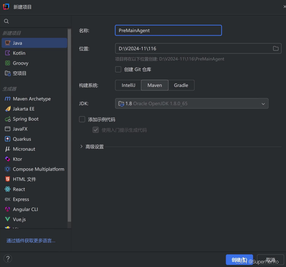Enable the 创建 Git 仓库 checkbox
The height and width of the screenshot is (267, 286).
click(x=118, y=69)
